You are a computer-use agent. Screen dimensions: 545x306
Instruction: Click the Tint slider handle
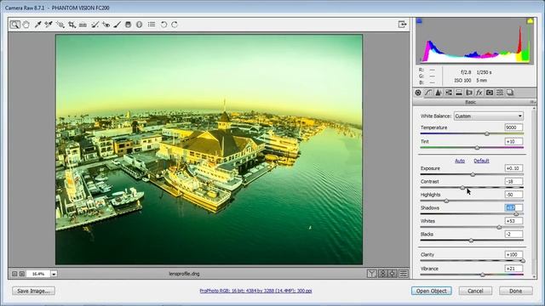477,148
